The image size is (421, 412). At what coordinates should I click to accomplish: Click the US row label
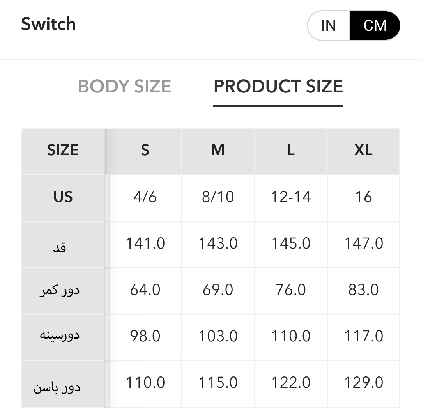click(x=63, y=197)
